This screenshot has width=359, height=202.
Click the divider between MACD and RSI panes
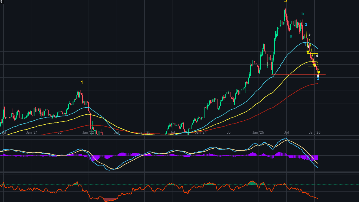point(179,172)
